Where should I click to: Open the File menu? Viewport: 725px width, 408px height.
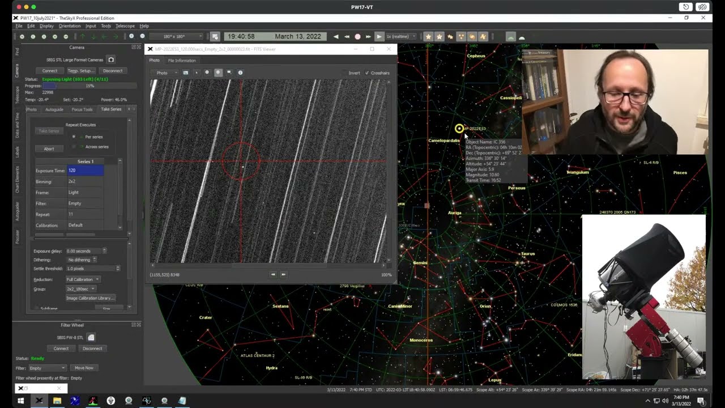[x=19, y=26]
